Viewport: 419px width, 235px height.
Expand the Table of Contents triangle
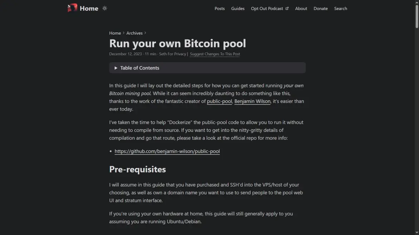tap(116, 68)
